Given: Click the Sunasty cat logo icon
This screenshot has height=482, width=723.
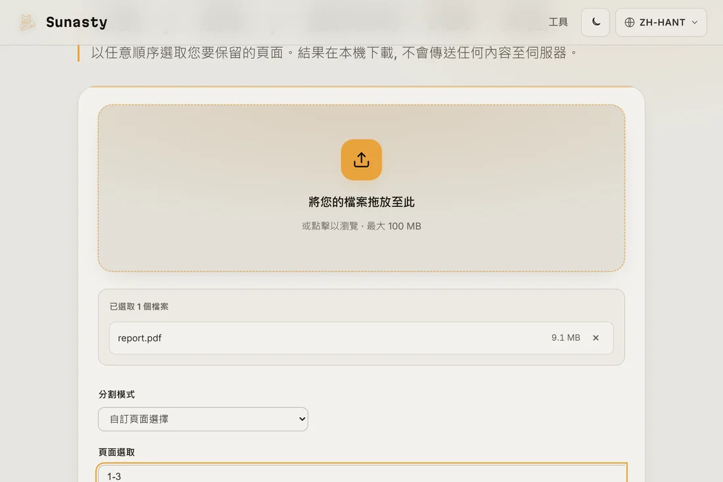Looking at the screenshot, I should click(27, 22).
